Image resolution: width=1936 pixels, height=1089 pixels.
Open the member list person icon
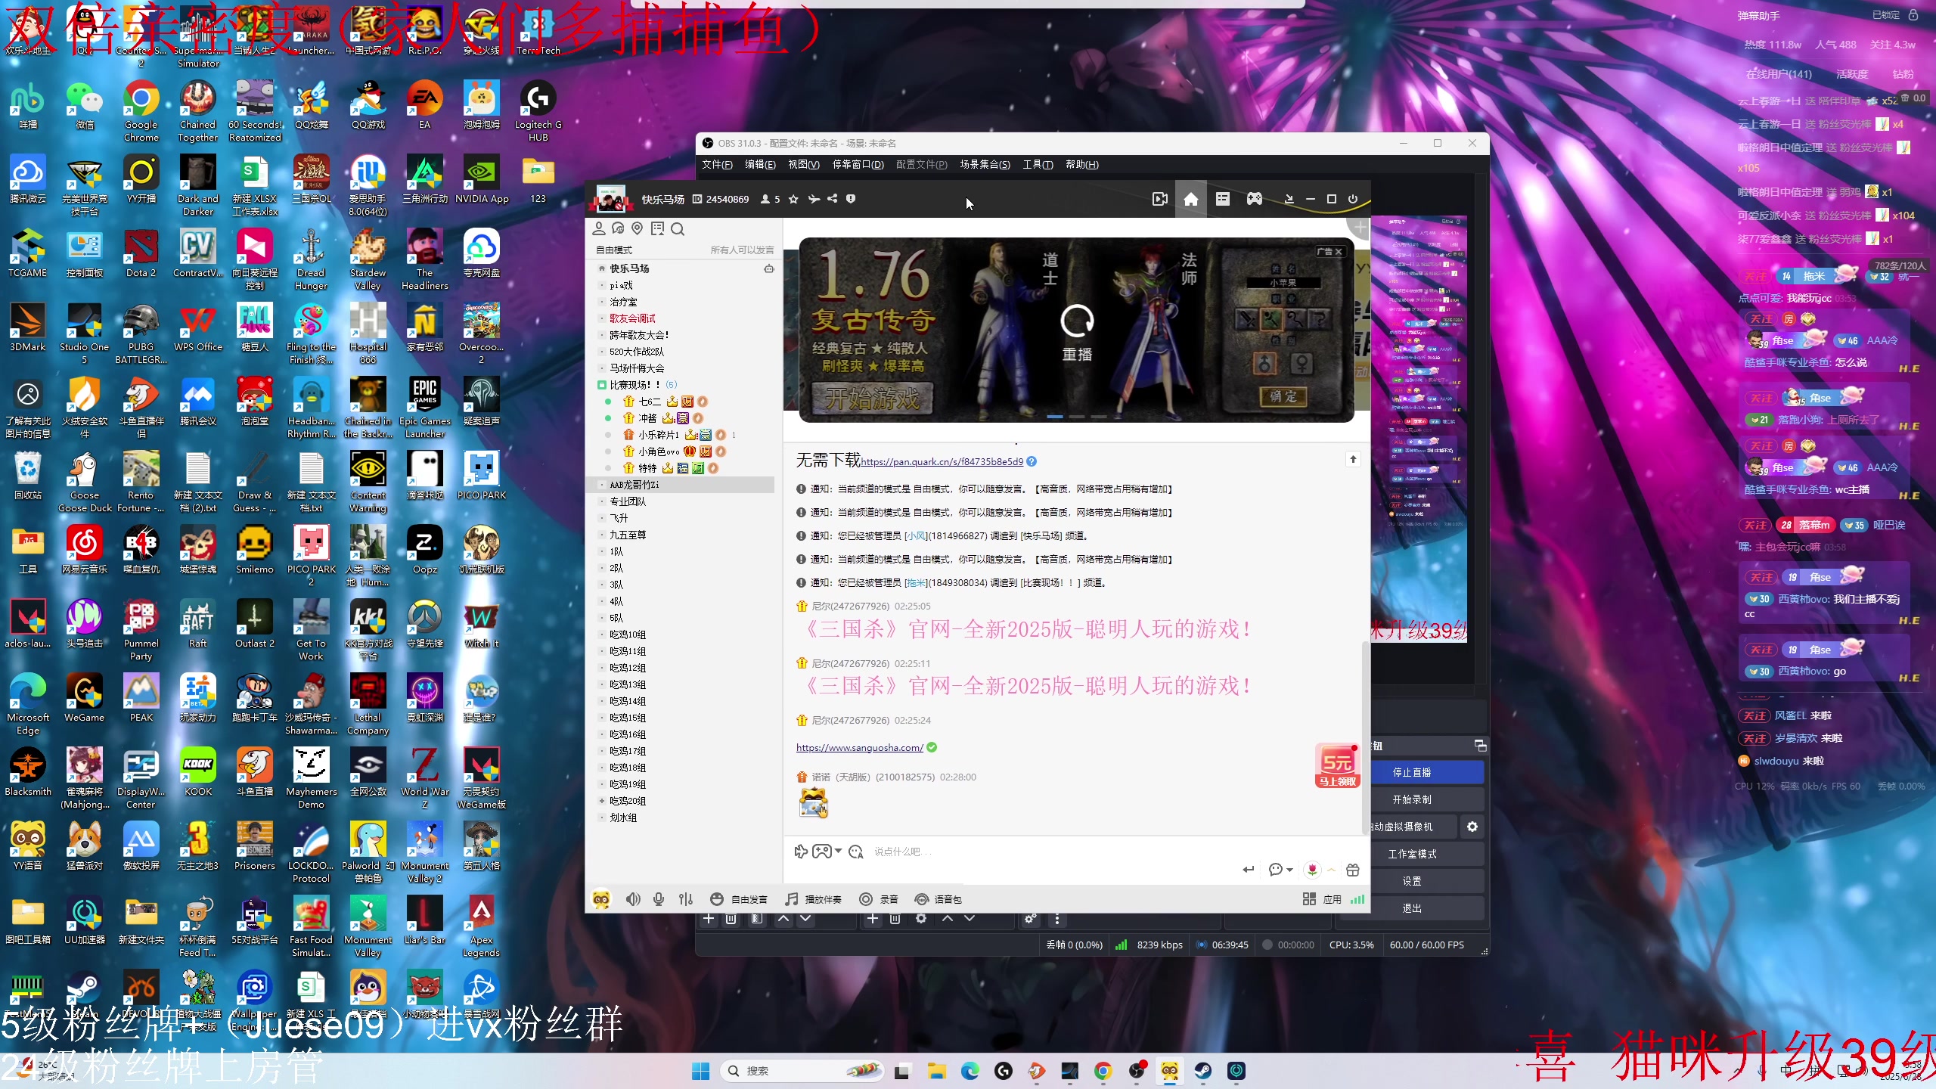pyautogui.click(x=599, y=228)
